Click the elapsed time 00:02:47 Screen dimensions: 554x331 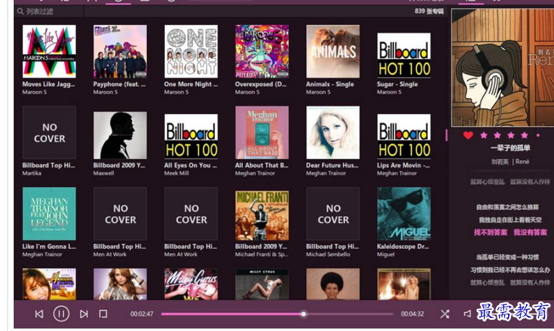[142, 314]
